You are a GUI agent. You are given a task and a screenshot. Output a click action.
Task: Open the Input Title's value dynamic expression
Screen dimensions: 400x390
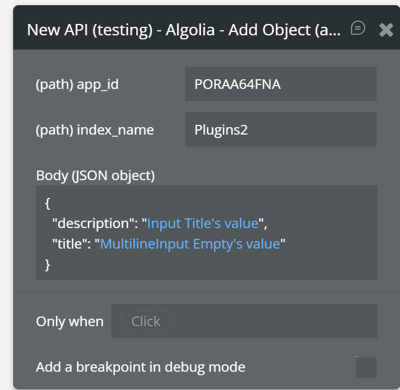point(203,223)
